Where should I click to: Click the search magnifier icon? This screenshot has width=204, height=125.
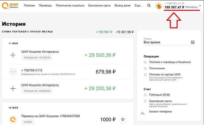coord(149,6)
